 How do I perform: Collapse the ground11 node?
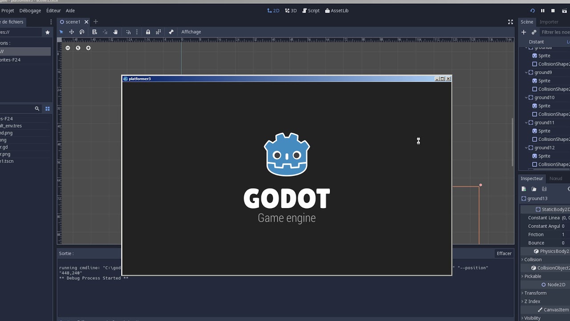526,123
